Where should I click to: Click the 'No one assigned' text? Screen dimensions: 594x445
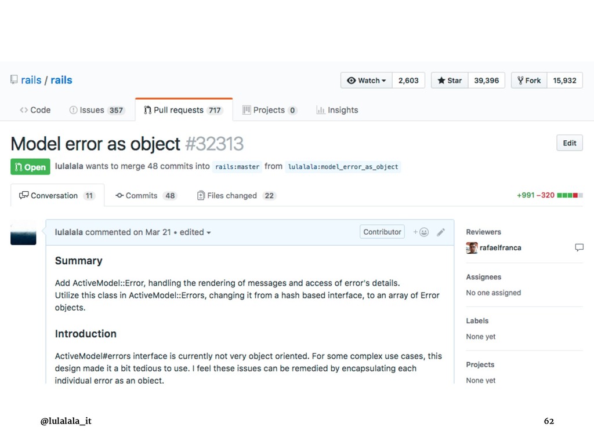[494, 293]
